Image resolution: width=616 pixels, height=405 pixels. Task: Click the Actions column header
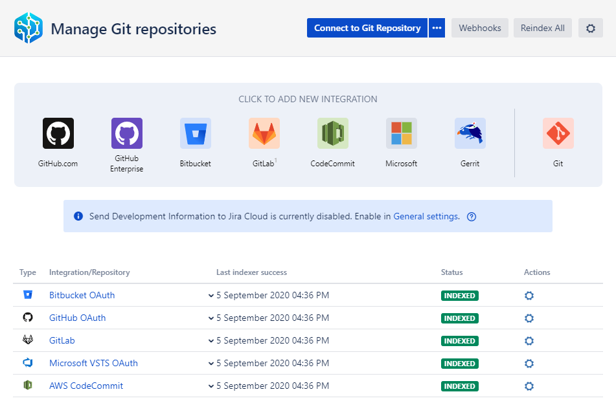coord(537,272)
